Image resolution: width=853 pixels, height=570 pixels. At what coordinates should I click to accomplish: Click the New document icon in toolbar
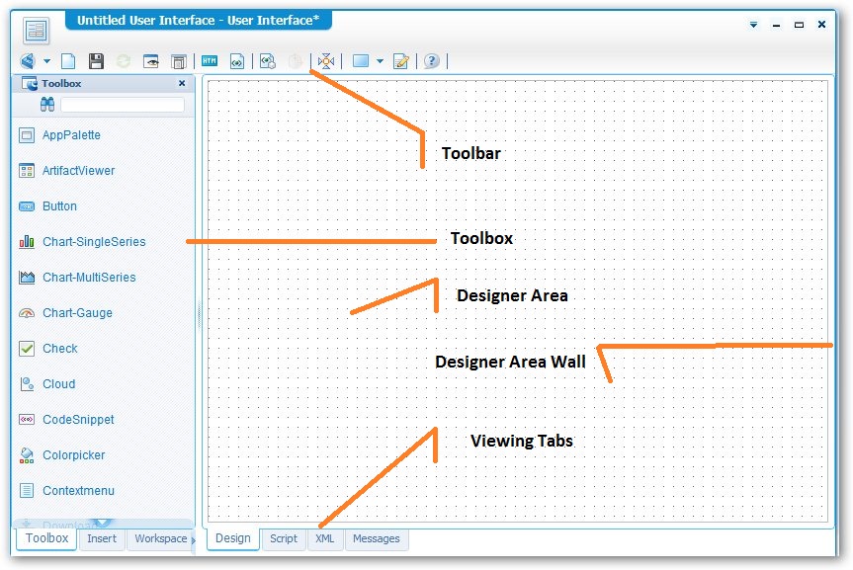[x=69, y=61]
